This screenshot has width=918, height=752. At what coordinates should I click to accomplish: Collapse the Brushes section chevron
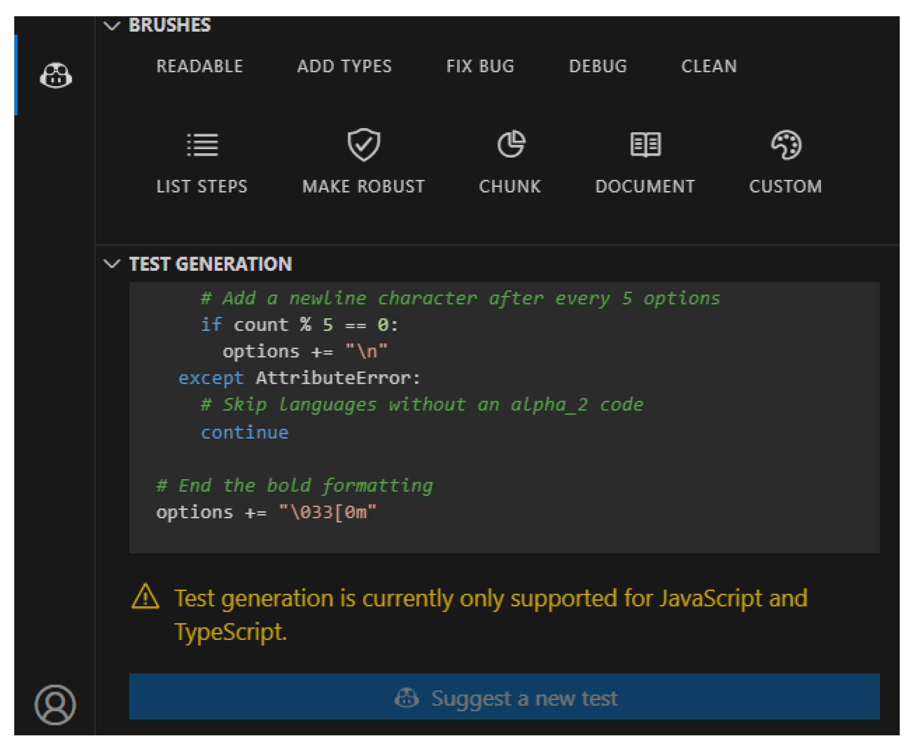[x=112, y=26]
